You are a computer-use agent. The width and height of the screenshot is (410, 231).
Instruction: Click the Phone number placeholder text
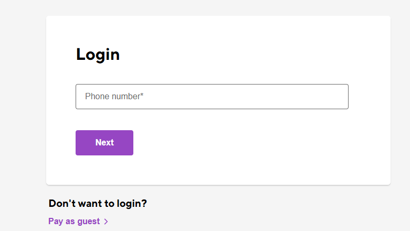[x=114, y=97]
